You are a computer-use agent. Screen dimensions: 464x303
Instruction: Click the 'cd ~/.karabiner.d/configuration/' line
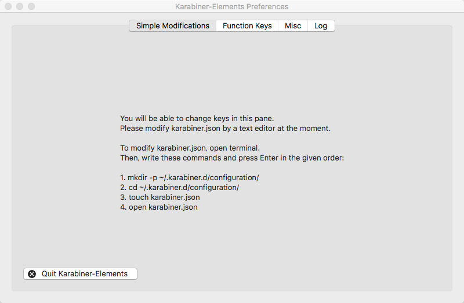coord(179,187)
